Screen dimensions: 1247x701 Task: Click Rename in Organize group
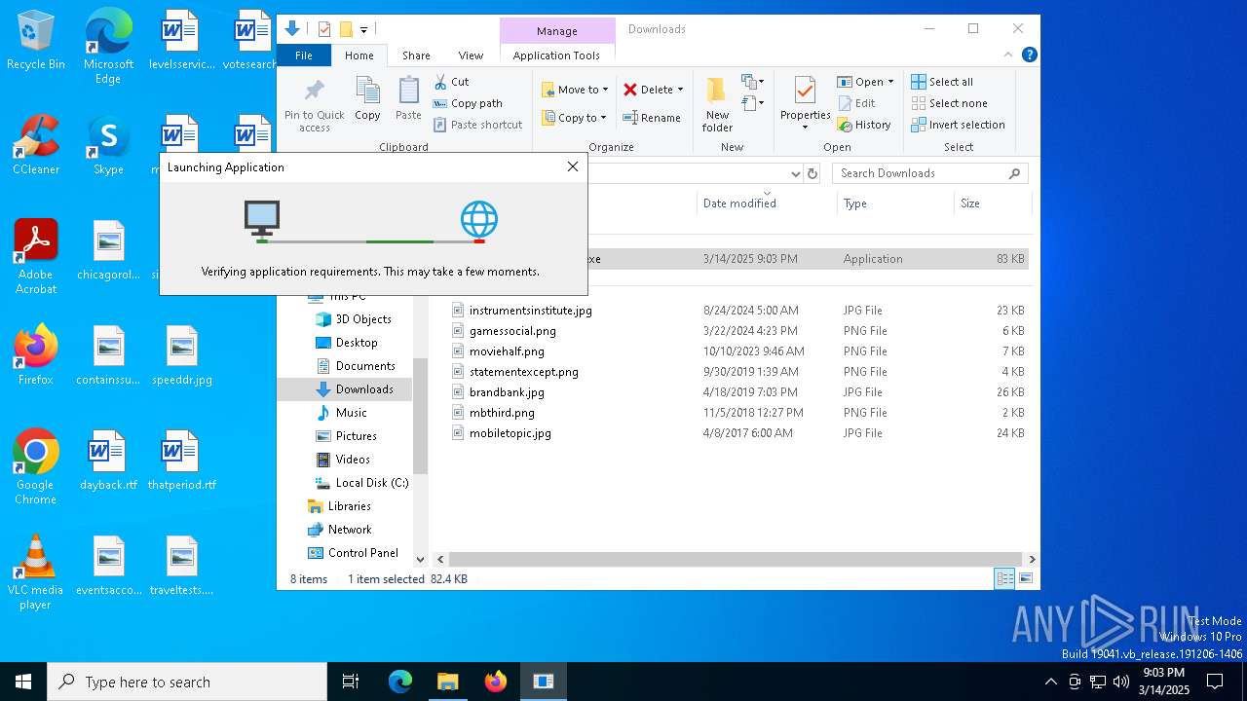652,118
